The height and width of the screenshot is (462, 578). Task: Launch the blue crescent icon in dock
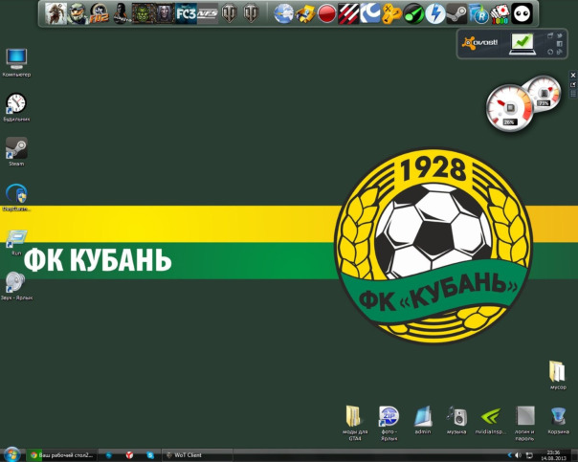[370, 13]
